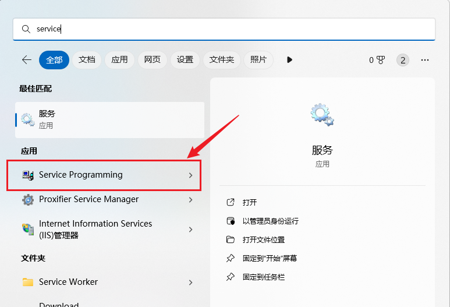Click the rewards trophy points icon
The width and height of the screenshot is (450, 307).
[x=381, y=60]
